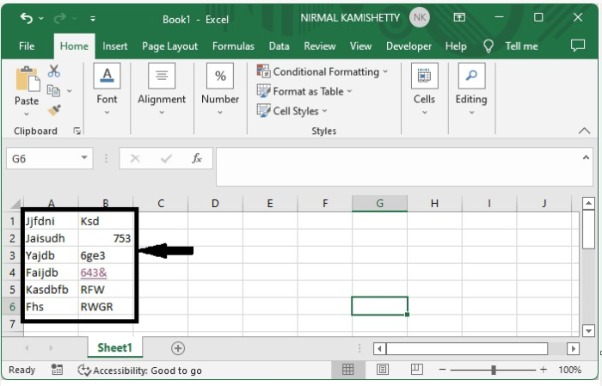Open Format as Table menu
This screenshot has height=386, width=602.
[304, 91]
